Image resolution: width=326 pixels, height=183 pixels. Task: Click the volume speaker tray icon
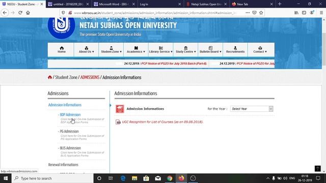point(285,178)
